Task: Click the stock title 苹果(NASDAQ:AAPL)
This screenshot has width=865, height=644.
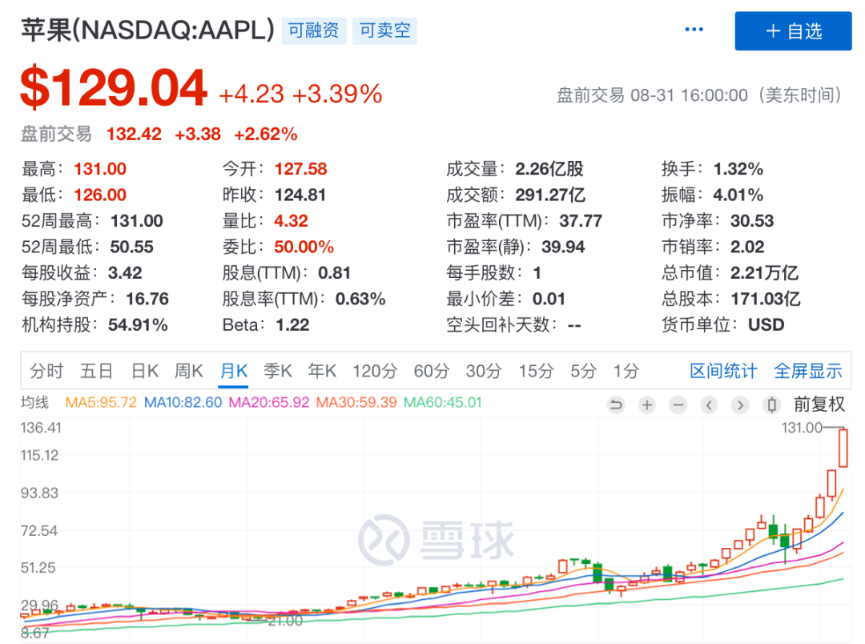Action: (x=148, y=30)
